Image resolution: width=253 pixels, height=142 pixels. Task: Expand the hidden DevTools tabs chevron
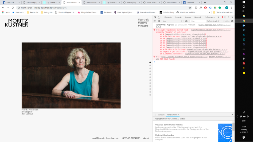tap(218, 17)
